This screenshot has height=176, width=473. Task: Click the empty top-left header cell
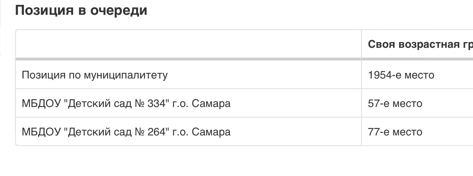tap(189, 44)
